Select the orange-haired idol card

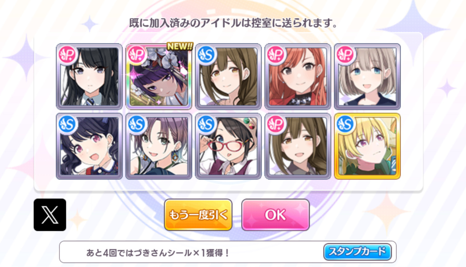coord(298,77)
